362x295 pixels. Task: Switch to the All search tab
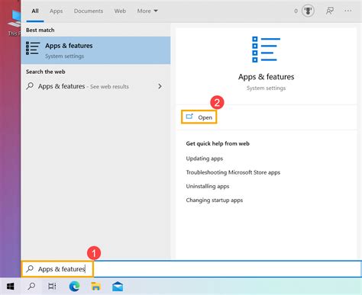pos(35,11)
